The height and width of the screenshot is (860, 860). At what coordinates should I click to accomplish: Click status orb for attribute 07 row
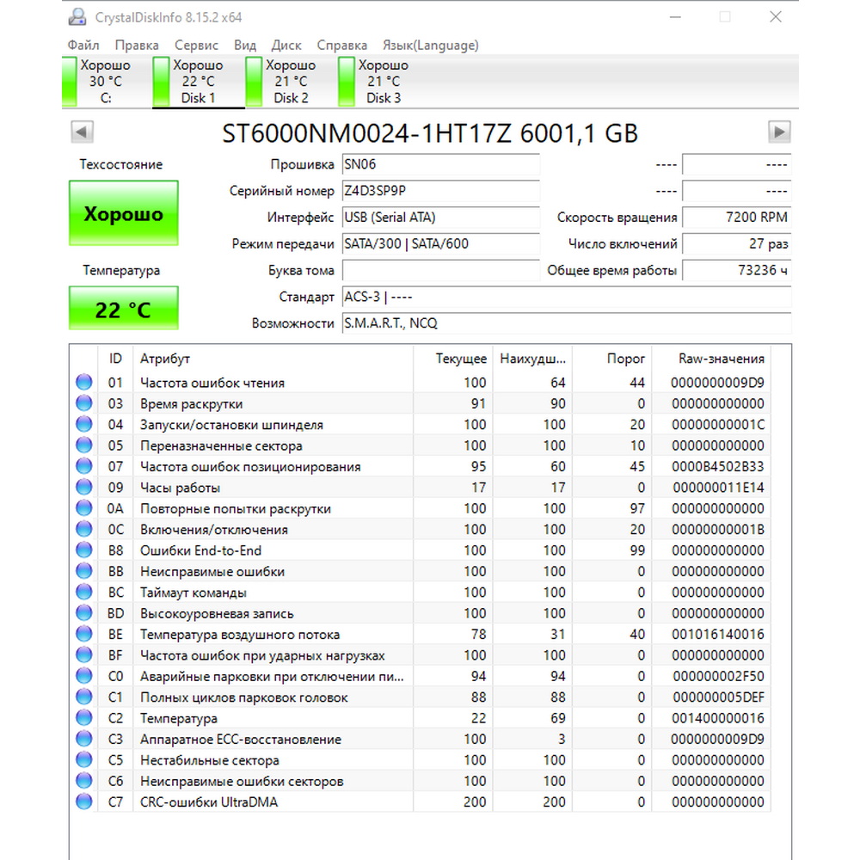(x=84, y=466)
